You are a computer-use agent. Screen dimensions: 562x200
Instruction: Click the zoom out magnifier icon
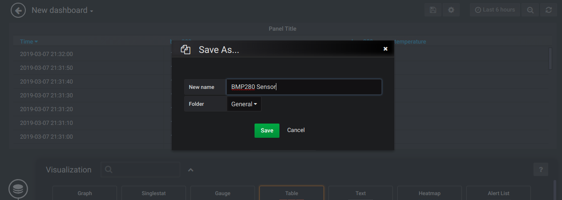(530, 10)
